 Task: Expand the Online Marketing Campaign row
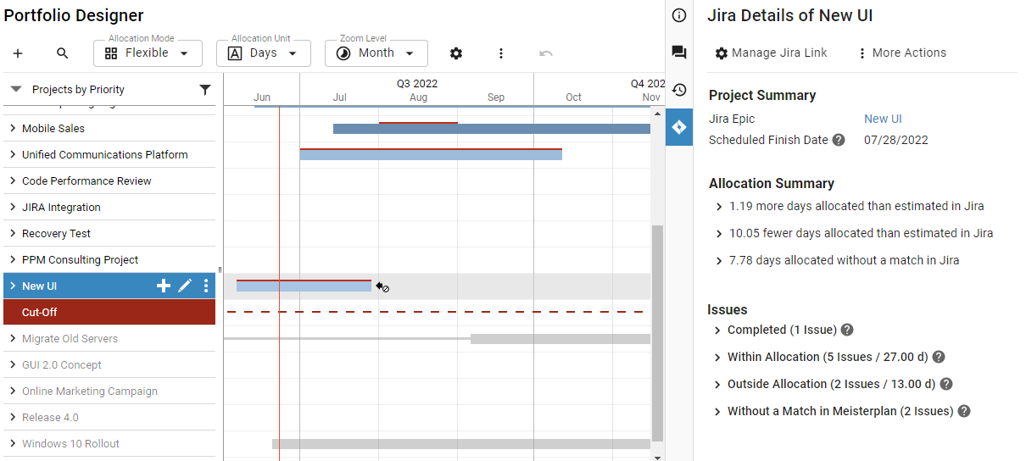coord(13,392)
